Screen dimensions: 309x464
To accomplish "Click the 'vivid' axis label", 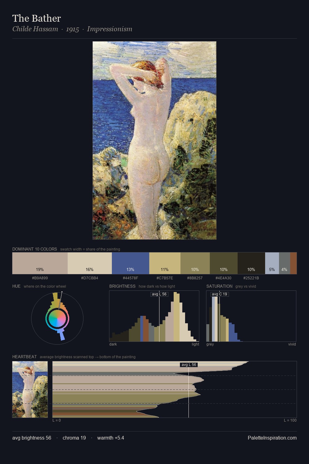I will [292, 344].
